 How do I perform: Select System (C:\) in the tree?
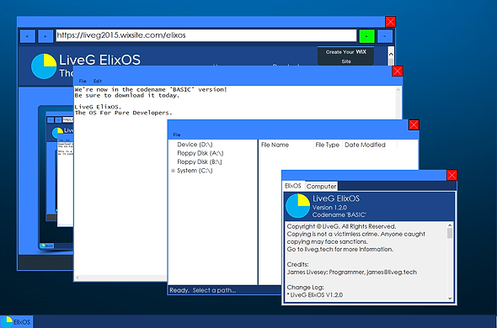(195, 171)
